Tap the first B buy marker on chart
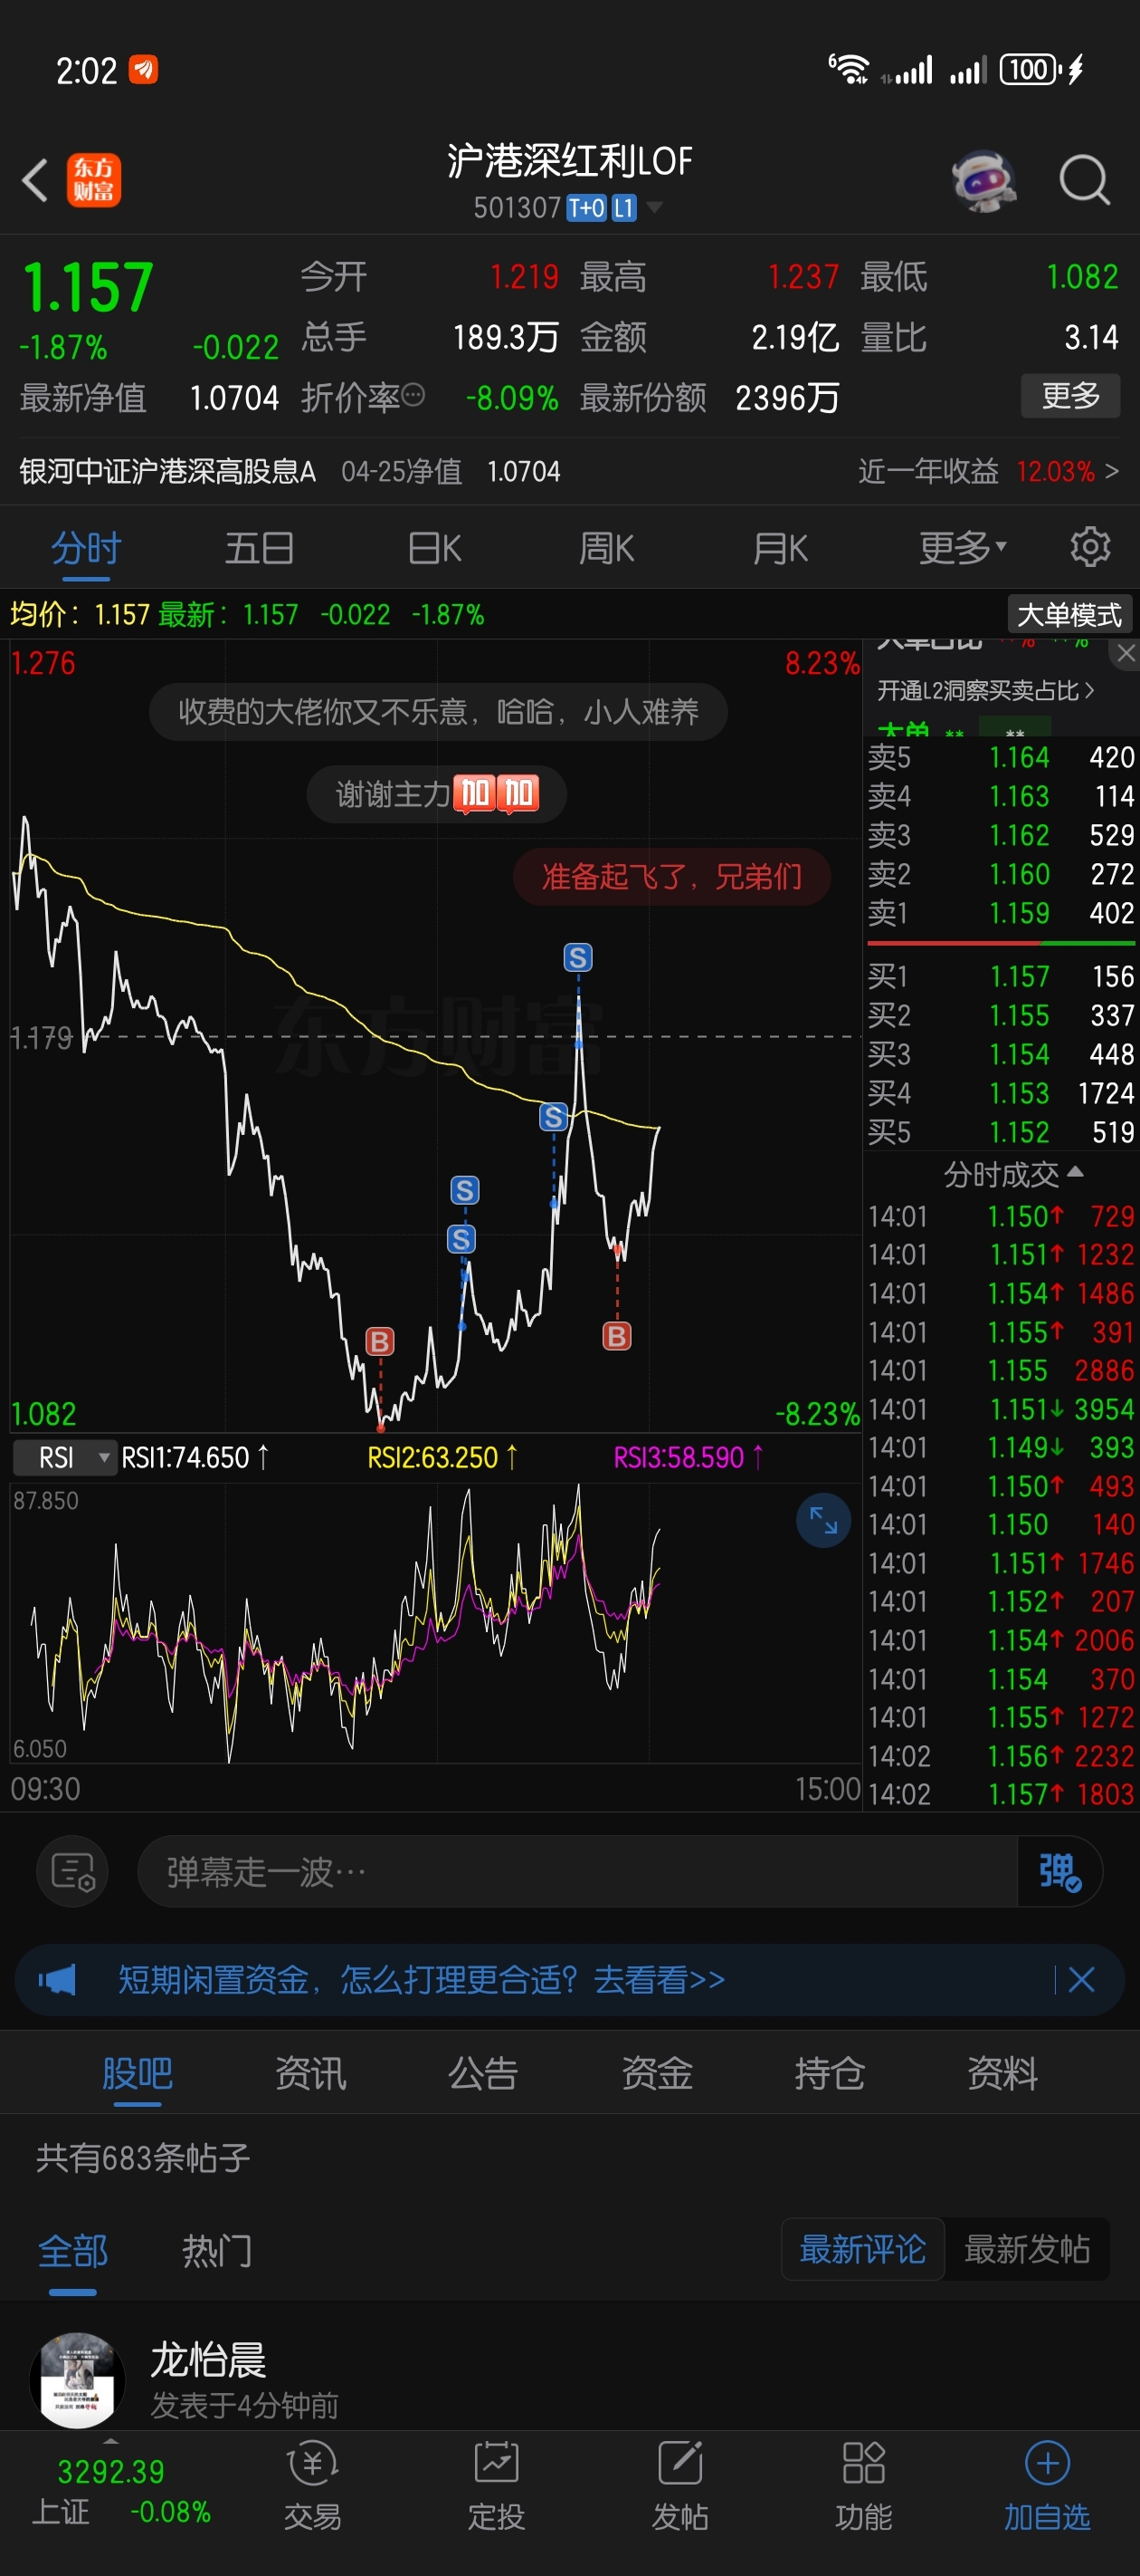Viewport: 1140px width, 2576px height. click(x=380, y=1341)
